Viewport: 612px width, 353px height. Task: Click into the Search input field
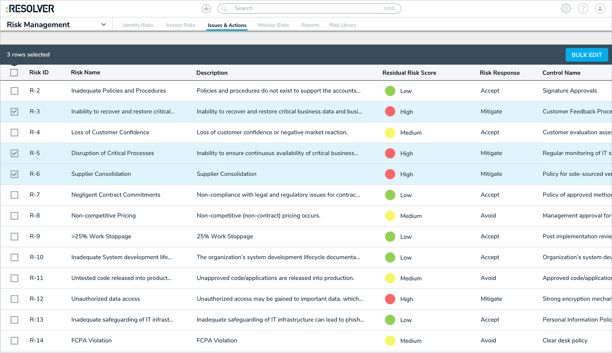click(303, 9)
